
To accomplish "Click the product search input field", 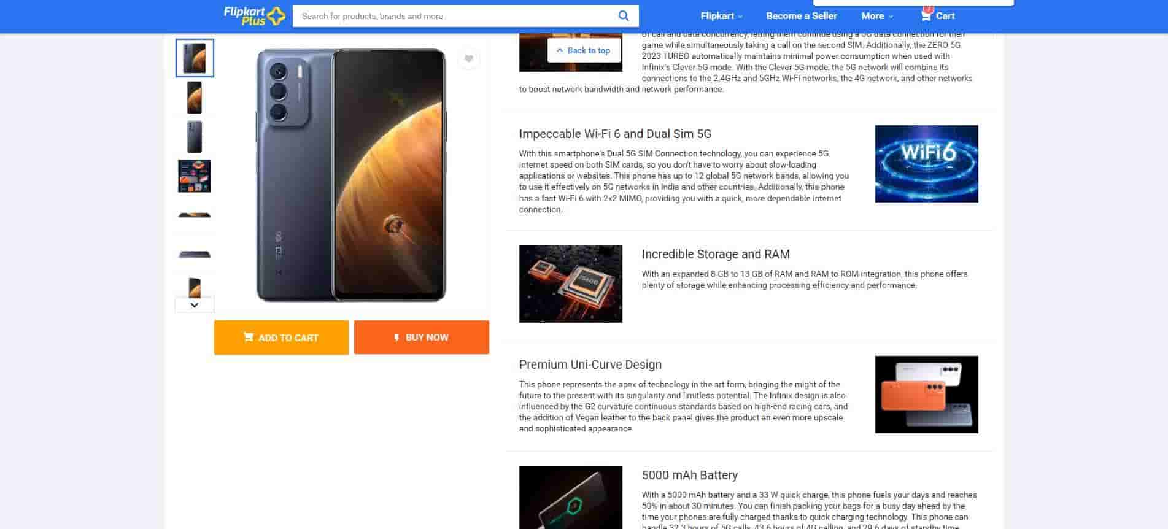I will point(454,16).
